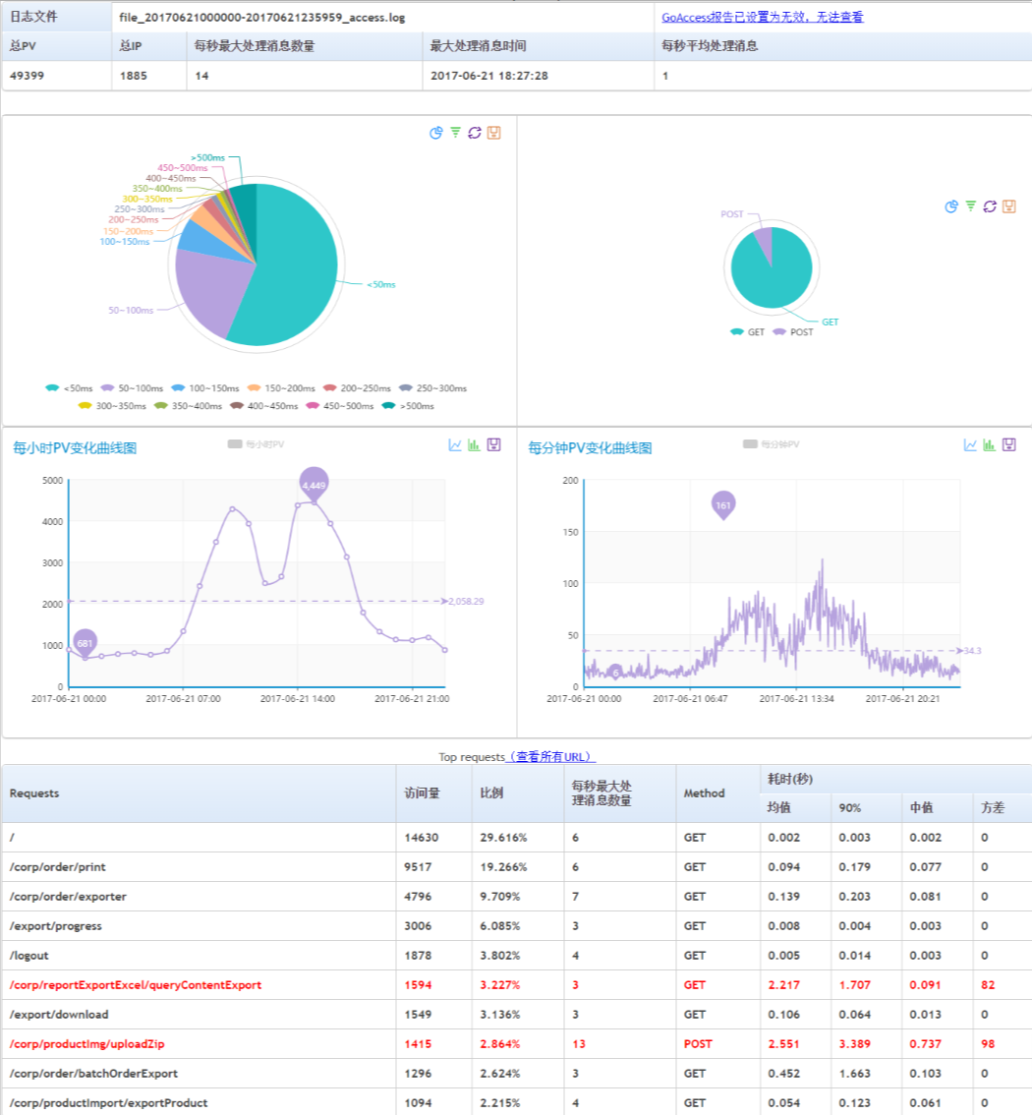Save 每小时PV chart as image
The width and height of the screenshot is (1032, 1115).
[494, 445]
